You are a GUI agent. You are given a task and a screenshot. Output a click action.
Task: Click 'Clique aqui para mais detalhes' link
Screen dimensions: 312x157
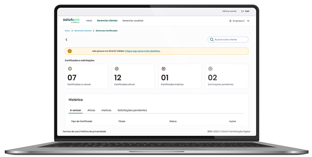point(142,51)
